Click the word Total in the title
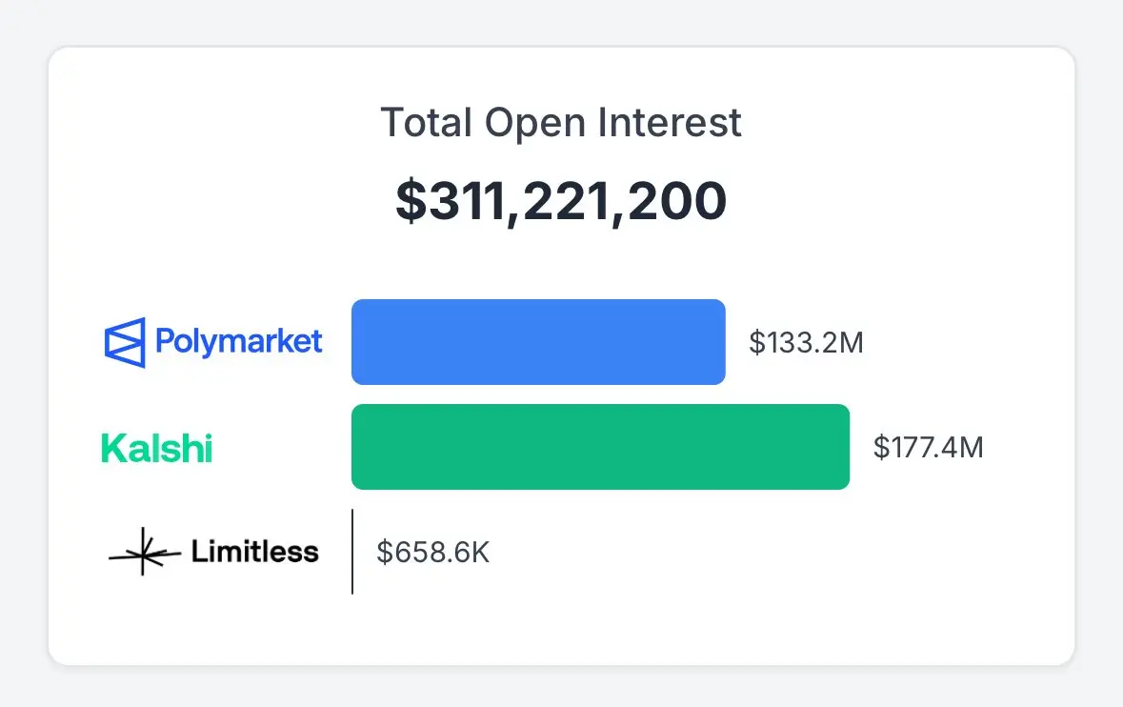The image size is (1123, 707). pos(427,123)
